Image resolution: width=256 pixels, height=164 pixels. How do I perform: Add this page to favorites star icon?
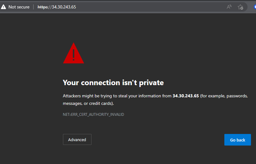tap(240, 7)
